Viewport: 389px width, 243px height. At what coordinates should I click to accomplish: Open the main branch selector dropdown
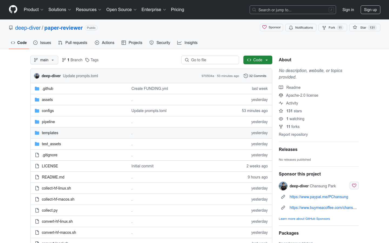[44, 60]
